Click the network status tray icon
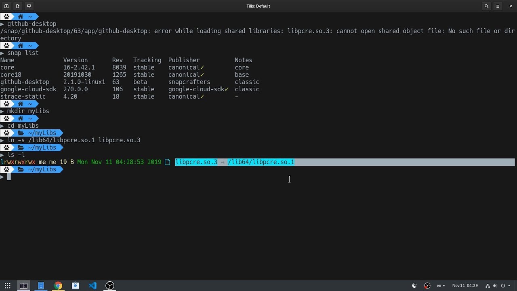Viewport: 517px width, 291px height. [x=488, y=286]
